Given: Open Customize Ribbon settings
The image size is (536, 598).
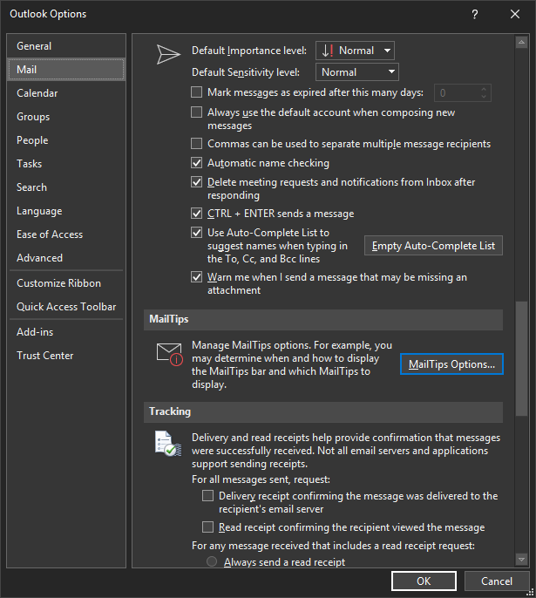Looking at the screenshot, I should click(66, 283).
